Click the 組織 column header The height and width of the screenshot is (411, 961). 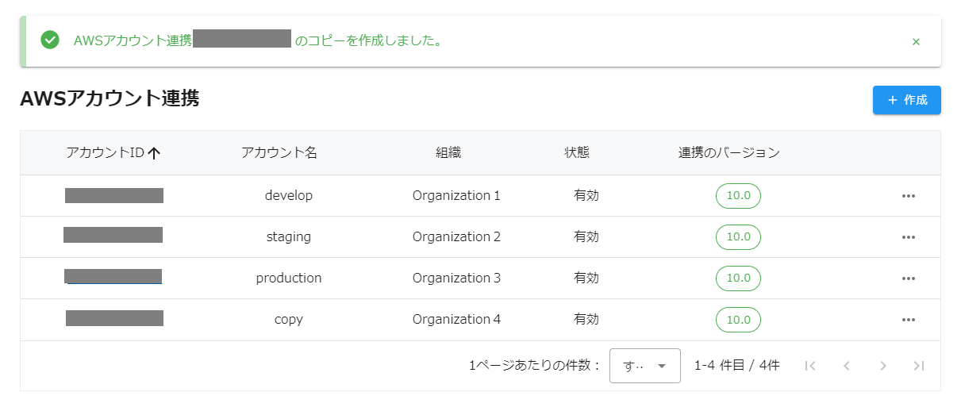(x=448, y=153)
